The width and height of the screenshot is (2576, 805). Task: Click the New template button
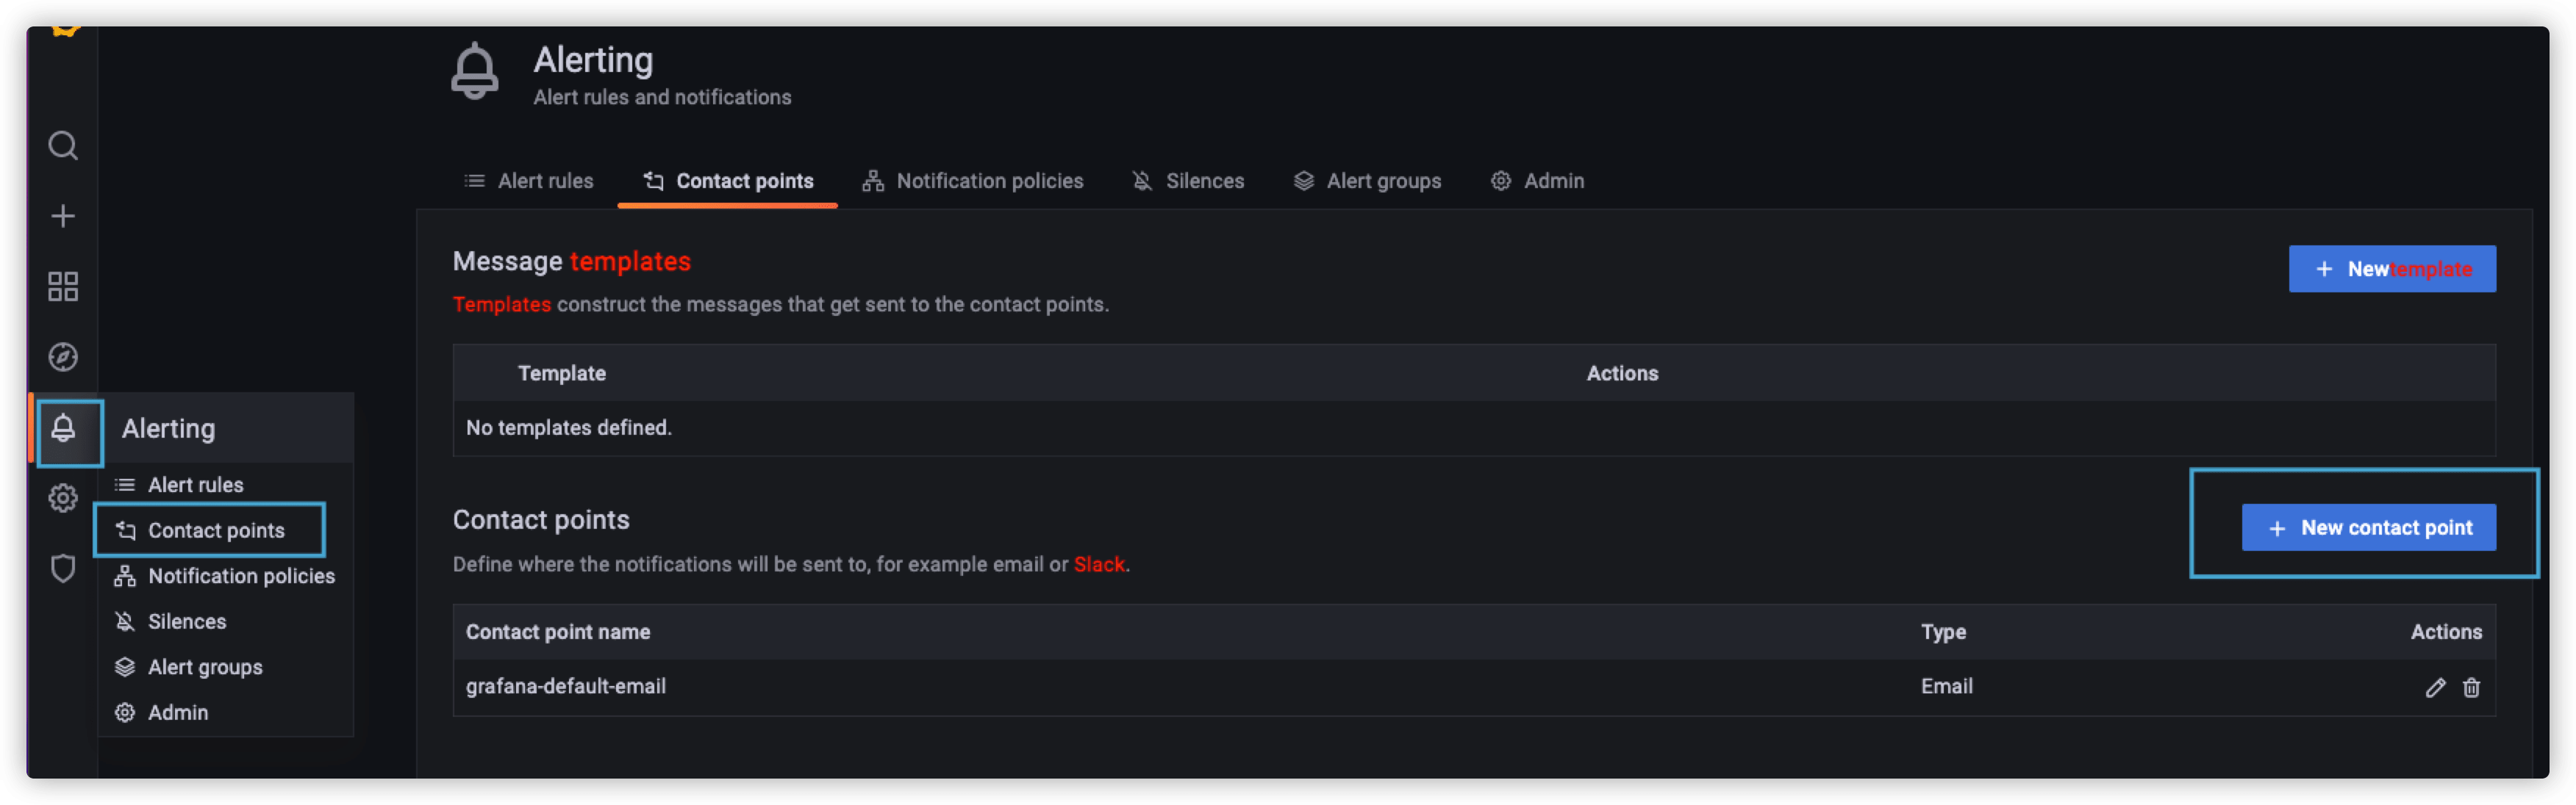tap(2391, 269)
